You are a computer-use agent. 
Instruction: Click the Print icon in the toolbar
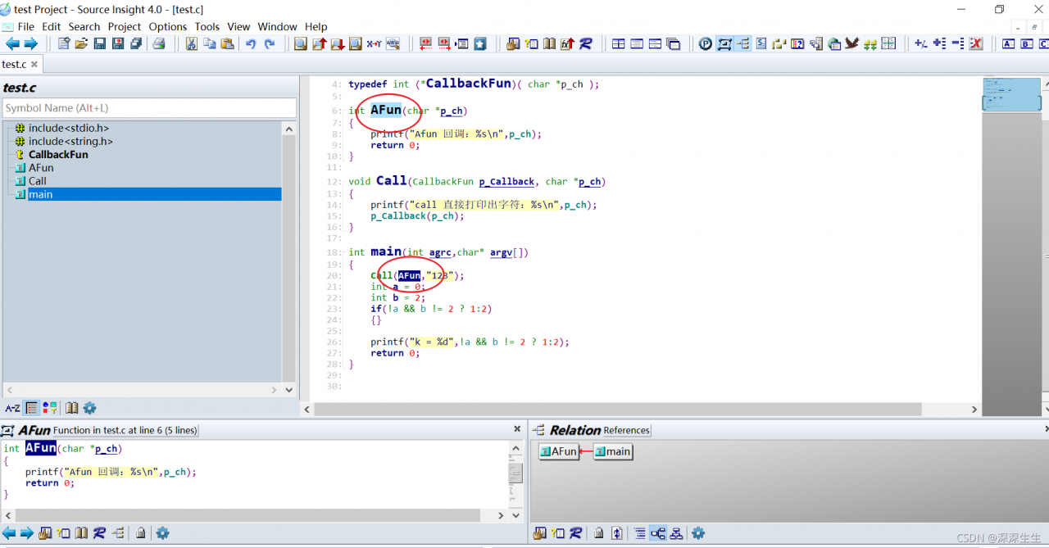[x=159, y=44]
